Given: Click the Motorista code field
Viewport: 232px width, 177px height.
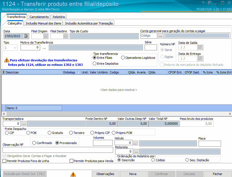Looking at the screenshot, I should [x=124, y=151].
